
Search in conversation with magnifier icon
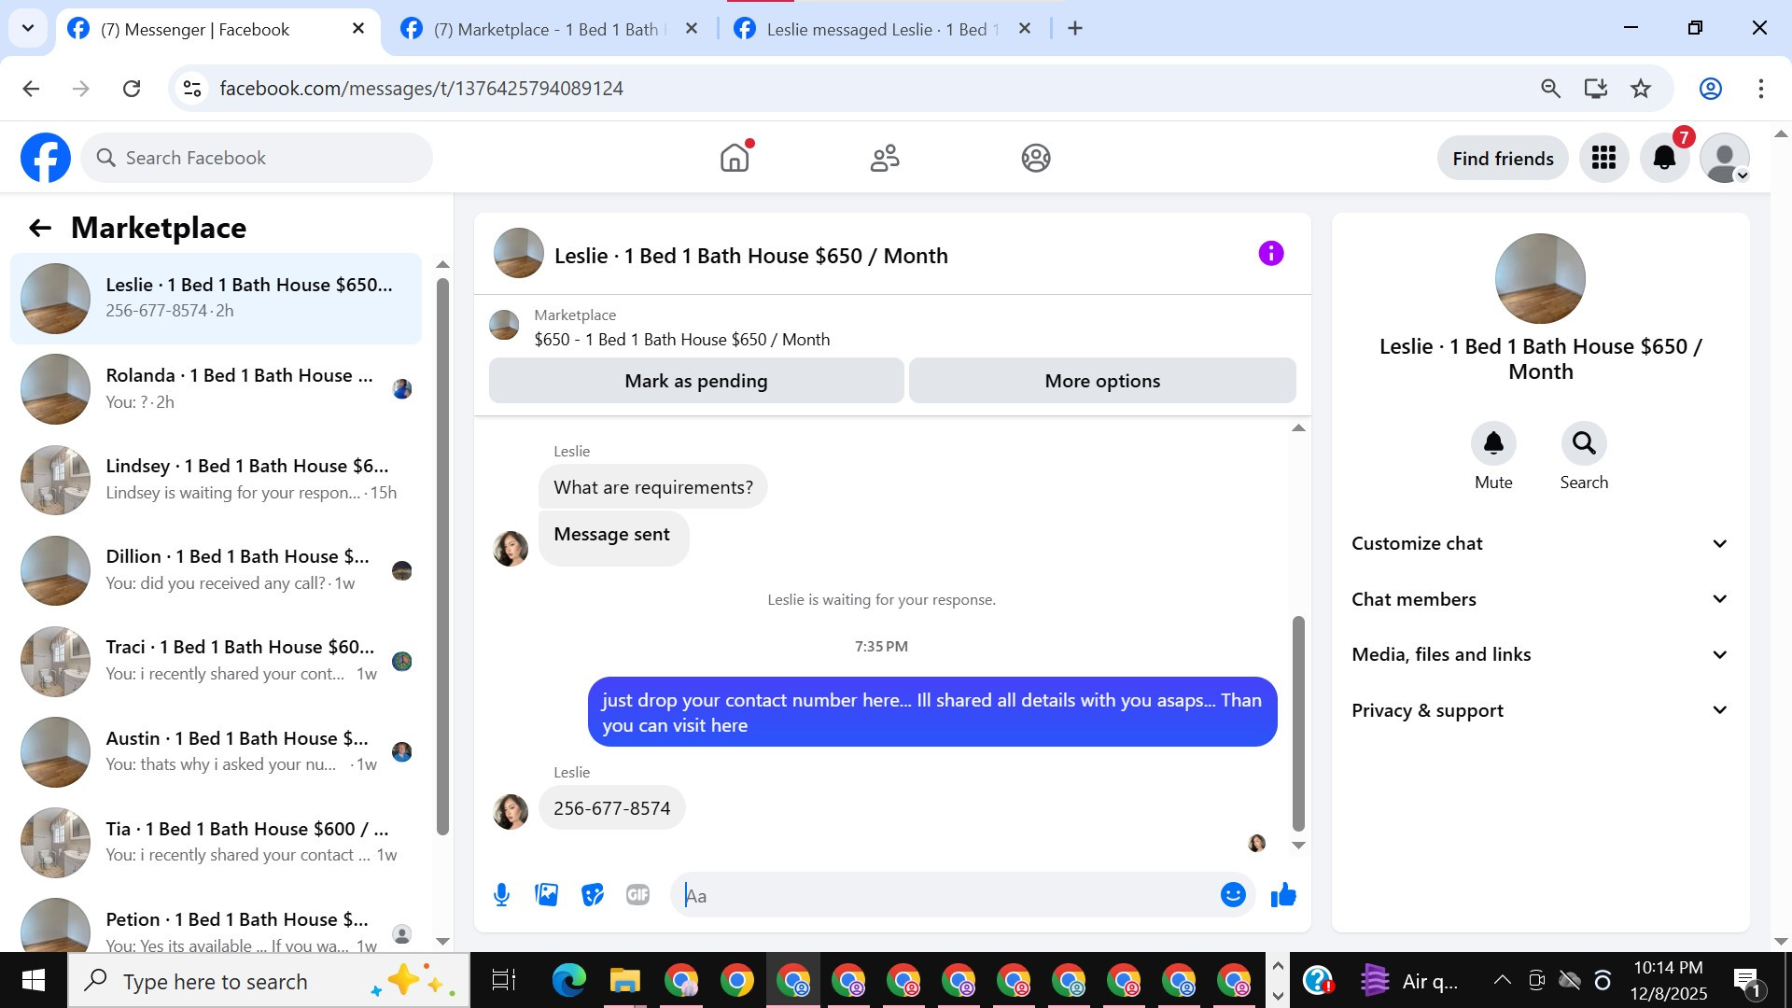(x=1584, y=442)
